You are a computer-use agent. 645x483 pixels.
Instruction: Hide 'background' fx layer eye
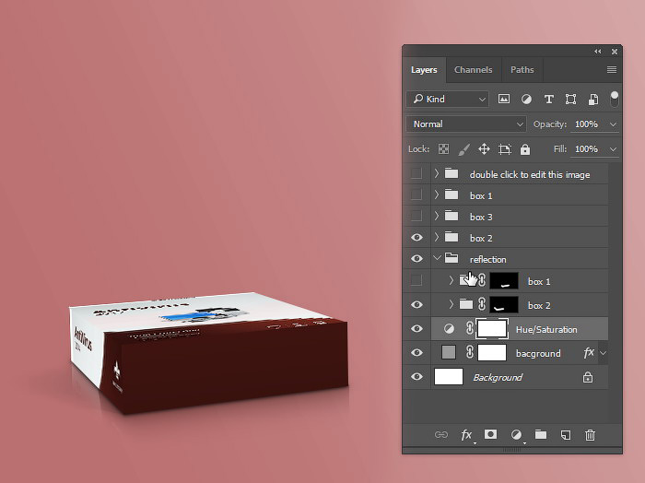point(416,353)
